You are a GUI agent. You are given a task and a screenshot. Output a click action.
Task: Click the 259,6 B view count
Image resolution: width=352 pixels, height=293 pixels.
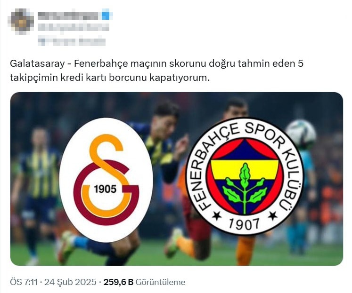point(118,282)
